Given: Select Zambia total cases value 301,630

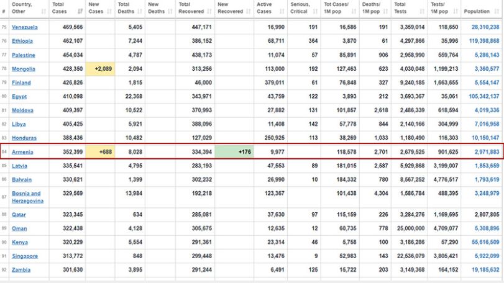Looking at the screenshot, I should tap(73, 269).
